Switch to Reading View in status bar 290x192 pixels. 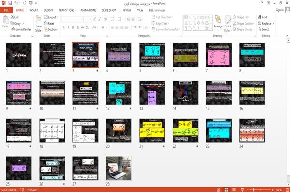(x=234, y=190)
